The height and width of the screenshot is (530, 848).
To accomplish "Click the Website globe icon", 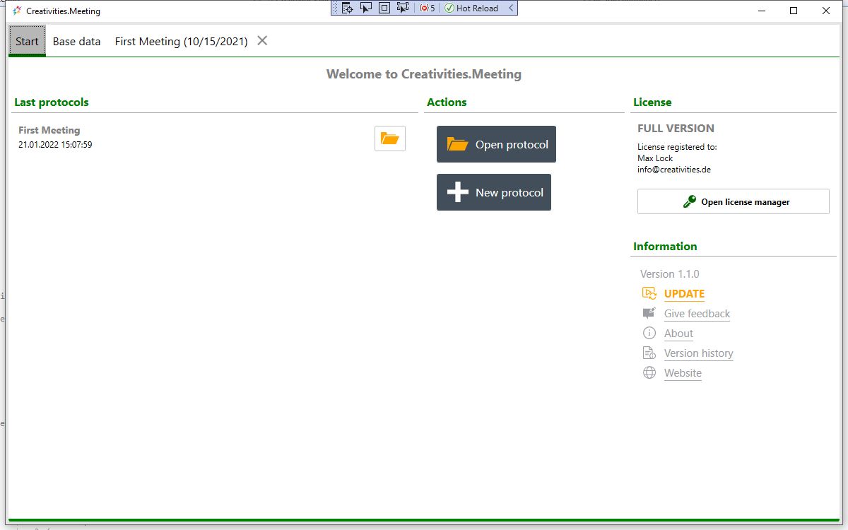I will 649,372.
